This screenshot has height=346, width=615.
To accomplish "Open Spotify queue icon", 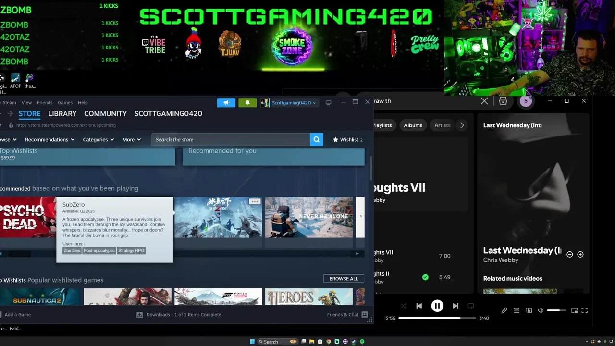I will 517,310.
